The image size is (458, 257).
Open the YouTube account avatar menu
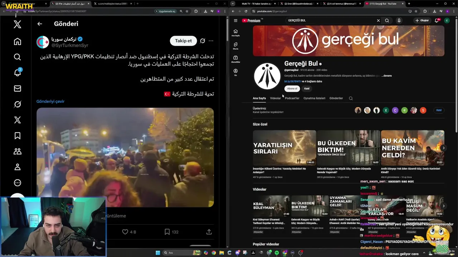[x=447, y=21]
